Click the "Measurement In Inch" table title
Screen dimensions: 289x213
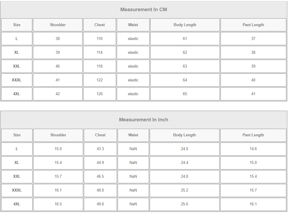tap(143, 120)
